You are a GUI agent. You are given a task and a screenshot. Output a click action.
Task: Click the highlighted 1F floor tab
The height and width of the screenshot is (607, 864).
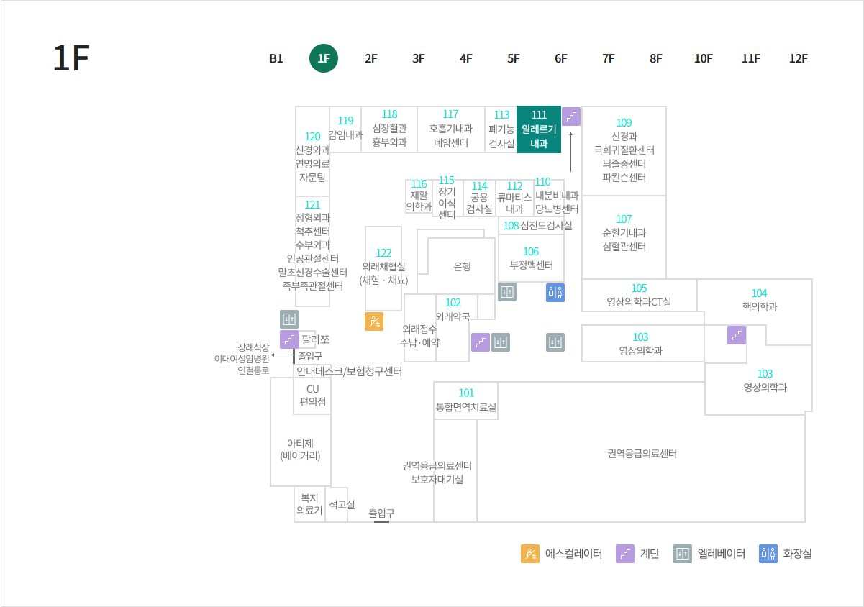point(323,58)
